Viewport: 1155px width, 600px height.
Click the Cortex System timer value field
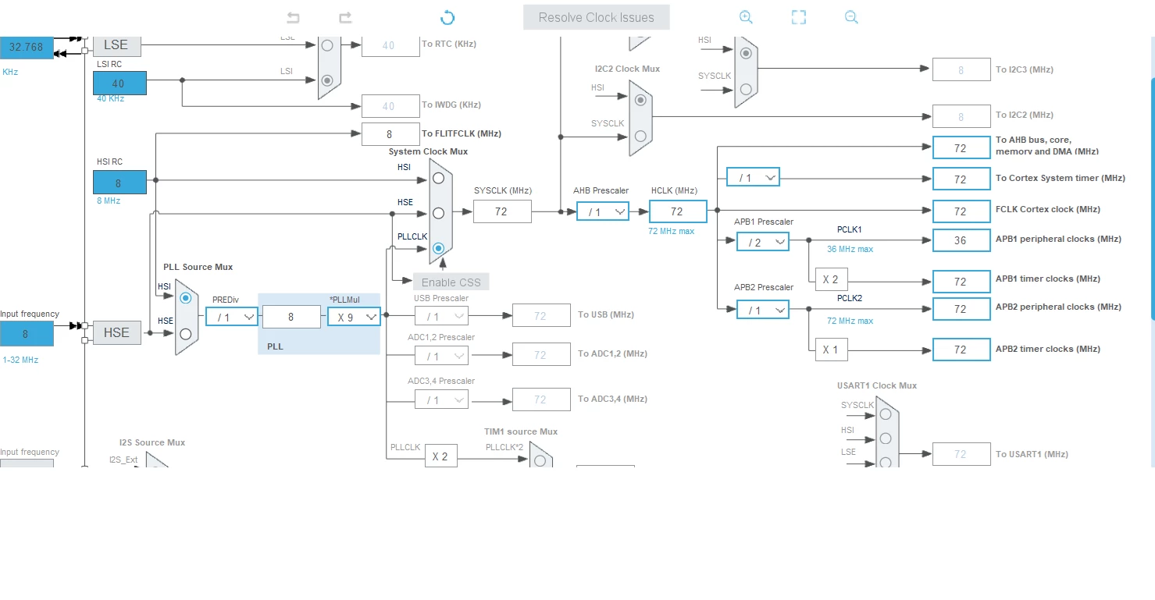tap(961, 179)
